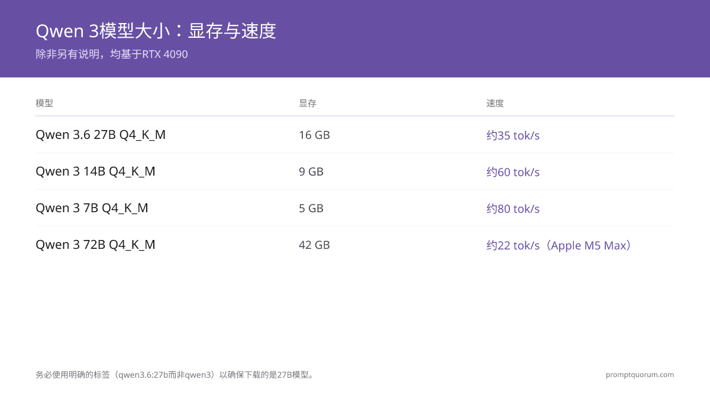The width and height of the screenshot is (710, 399).
Task: Click the '约80 tok/s' speed value
Action: click(513, 209)
